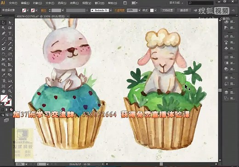239x167 pixels.
Task: Select the Magic Wand tool
Action: point(3,28)
